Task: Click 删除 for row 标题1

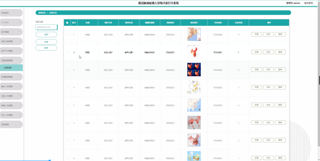Action: point(280,158)
